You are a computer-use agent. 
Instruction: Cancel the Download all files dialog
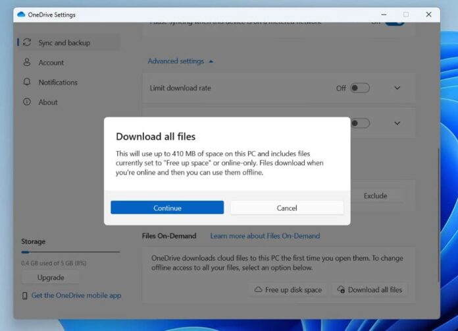tap(287, 208)
